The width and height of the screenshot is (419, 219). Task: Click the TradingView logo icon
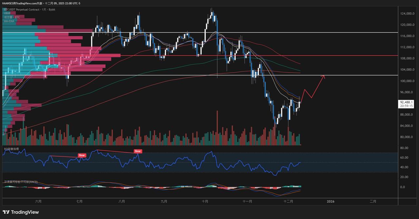[x=6, y=212]
